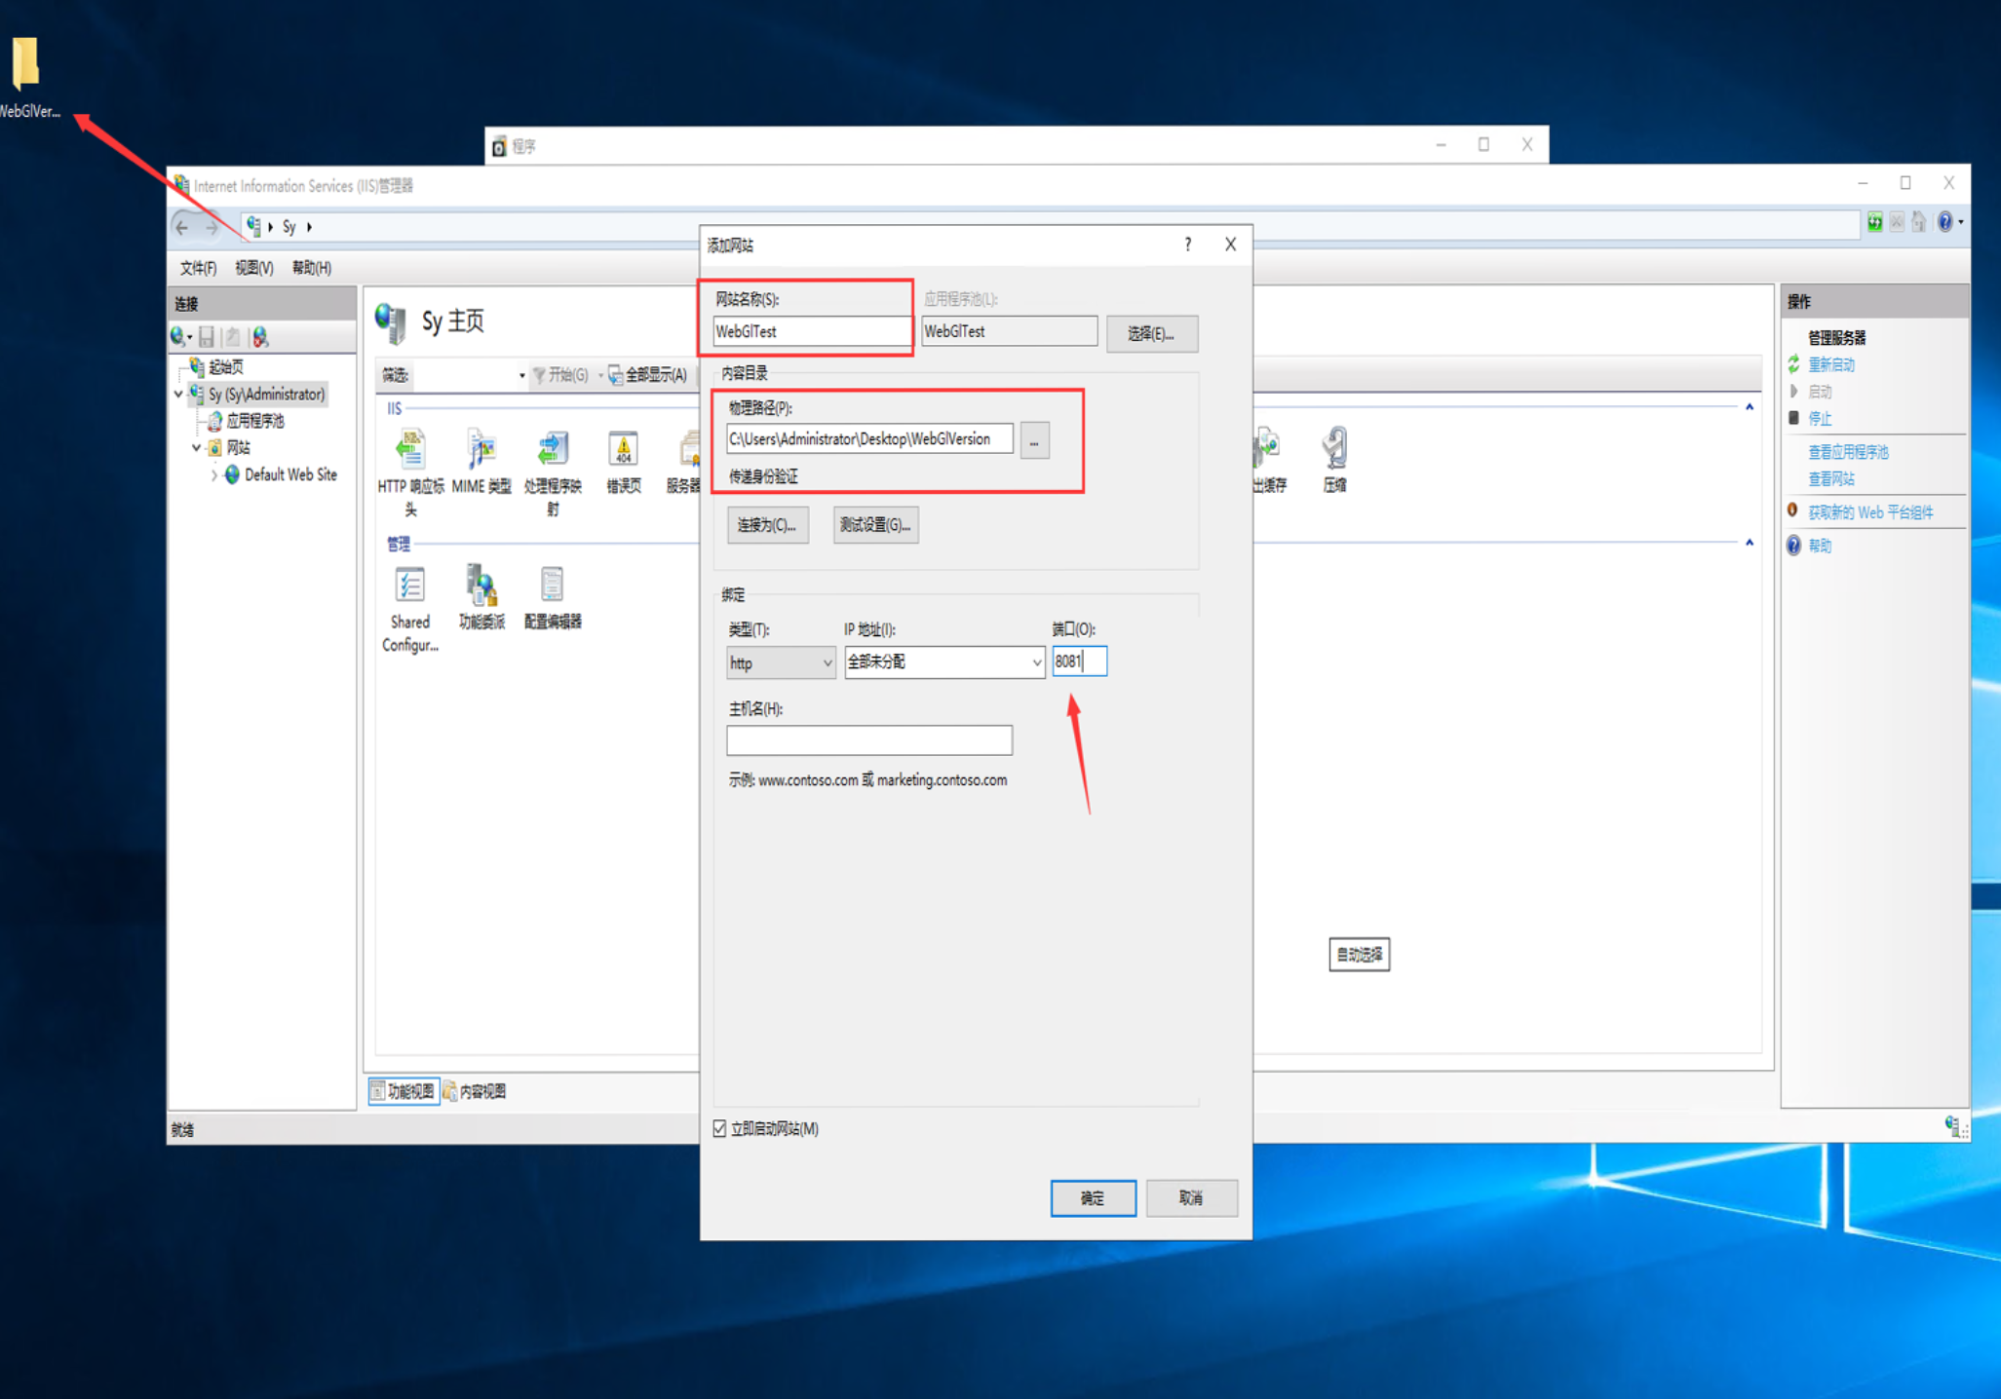
Task: Open the Shared Configuration icon
Action: click(409, 586)
